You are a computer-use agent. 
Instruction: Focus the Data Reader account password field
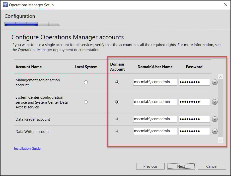click(x=194, y=119)
